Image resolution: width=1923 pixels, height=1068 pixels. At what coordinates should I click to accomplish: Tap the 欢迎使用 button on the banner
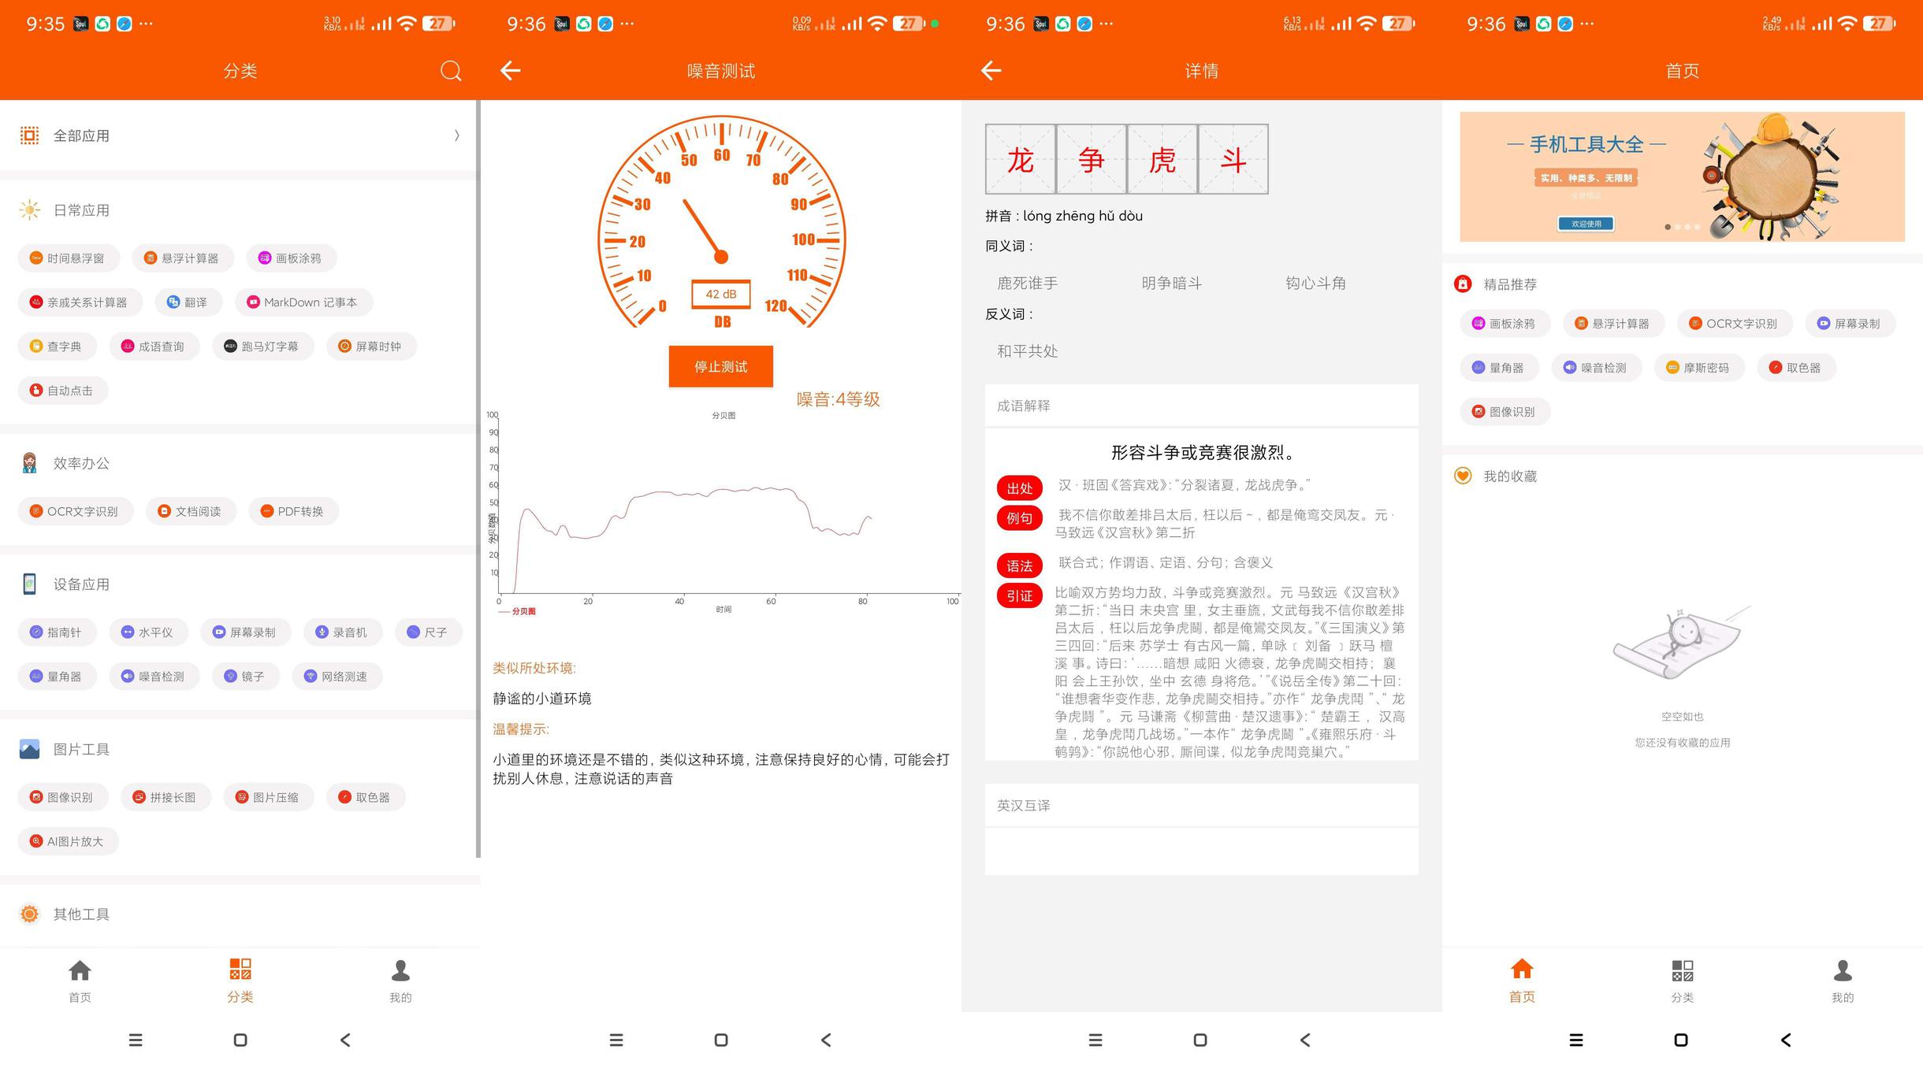tap(1586, 224)
